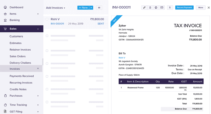Collapse the Sales section arrow
The height and width of the screenshot is (114, 211).
38,29
